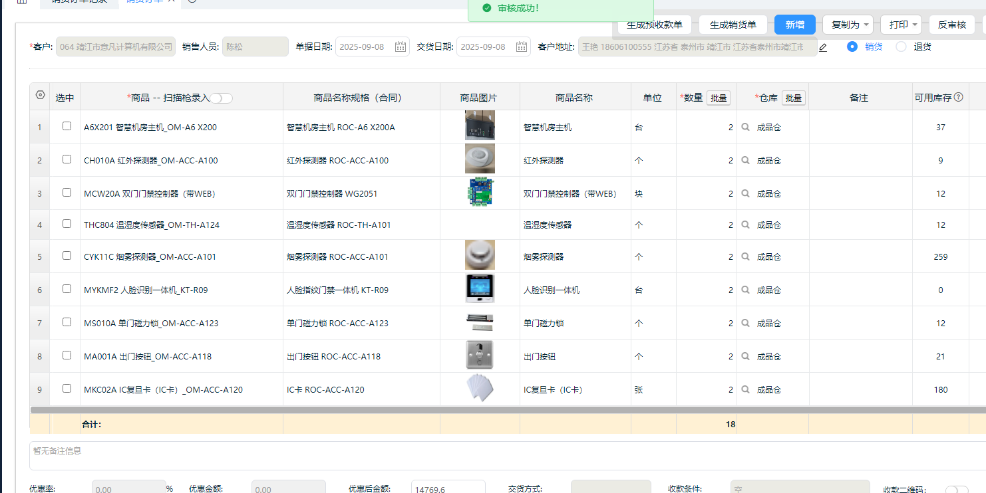Click the 暂无备注信息 remarks box
The image size is (986, 493).
point(508,456)
